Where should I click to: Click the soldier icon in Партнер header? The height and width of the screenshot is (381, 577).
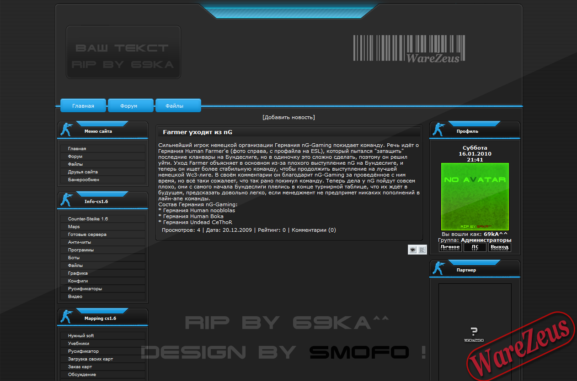click(x=439, y=268)
